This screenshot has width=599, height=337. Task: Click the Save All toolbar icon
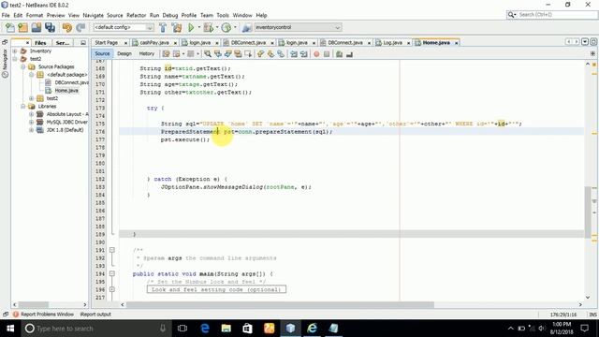tap(50, 27)
